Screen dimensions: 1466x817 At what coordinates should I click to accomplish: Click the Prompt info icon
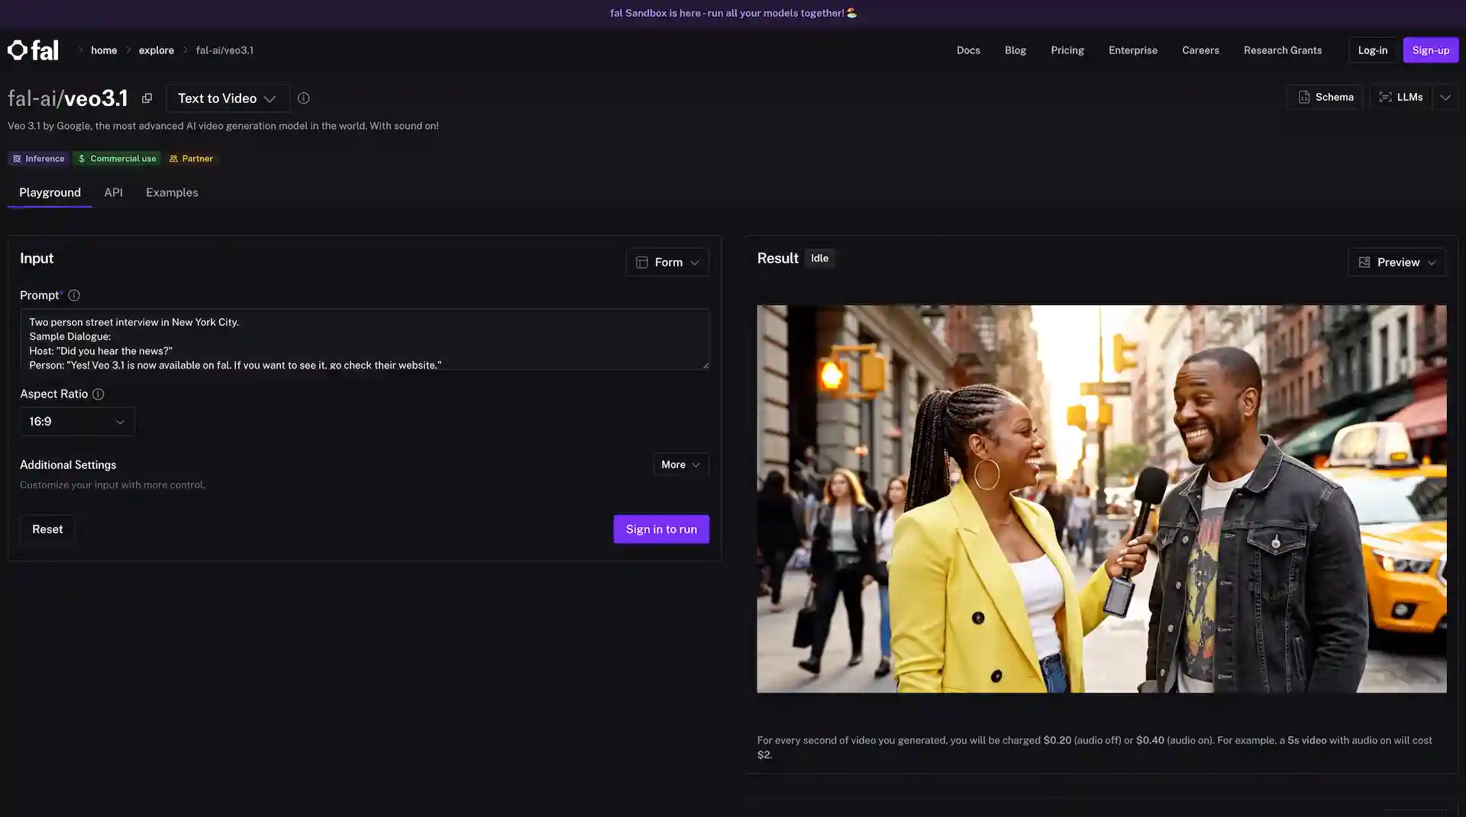74,296
